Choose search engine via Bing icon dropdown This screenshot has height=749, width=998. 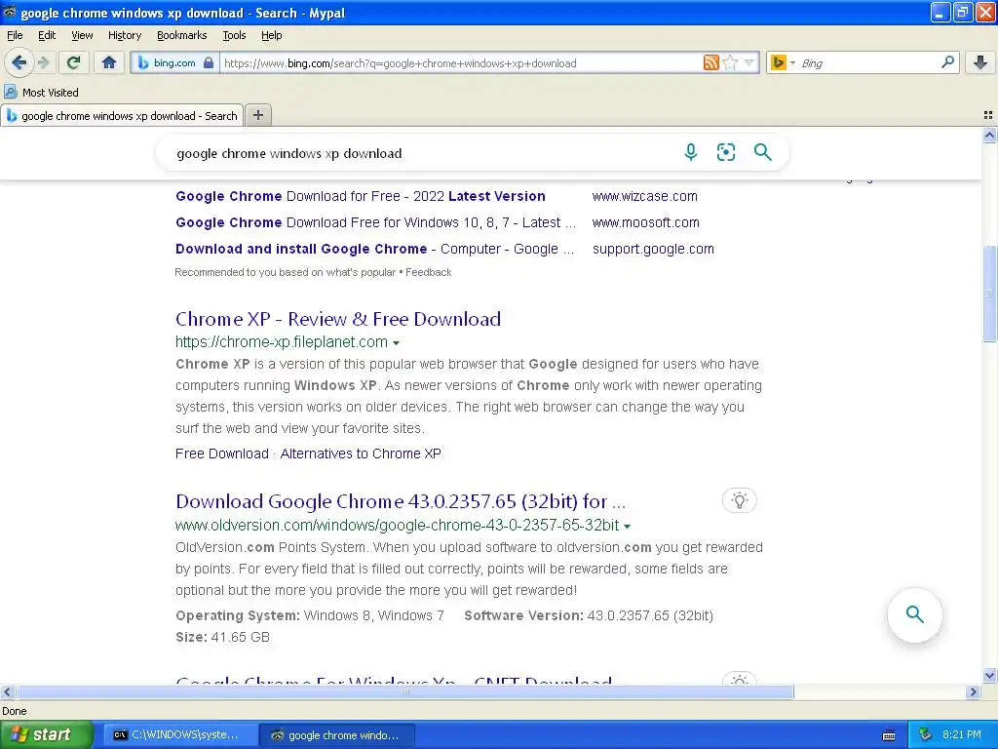[783, 62]
